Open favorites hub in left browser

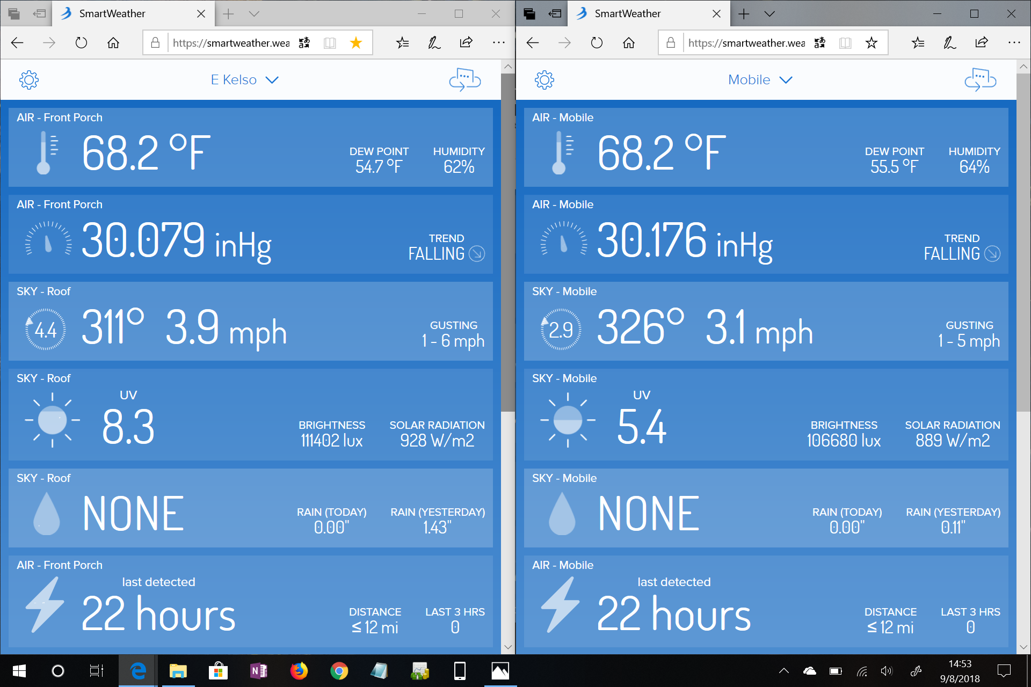403,43
